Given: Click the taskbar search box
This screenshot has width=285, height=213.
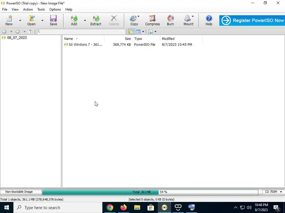Looking at the screenshot, I should [58, 207].
